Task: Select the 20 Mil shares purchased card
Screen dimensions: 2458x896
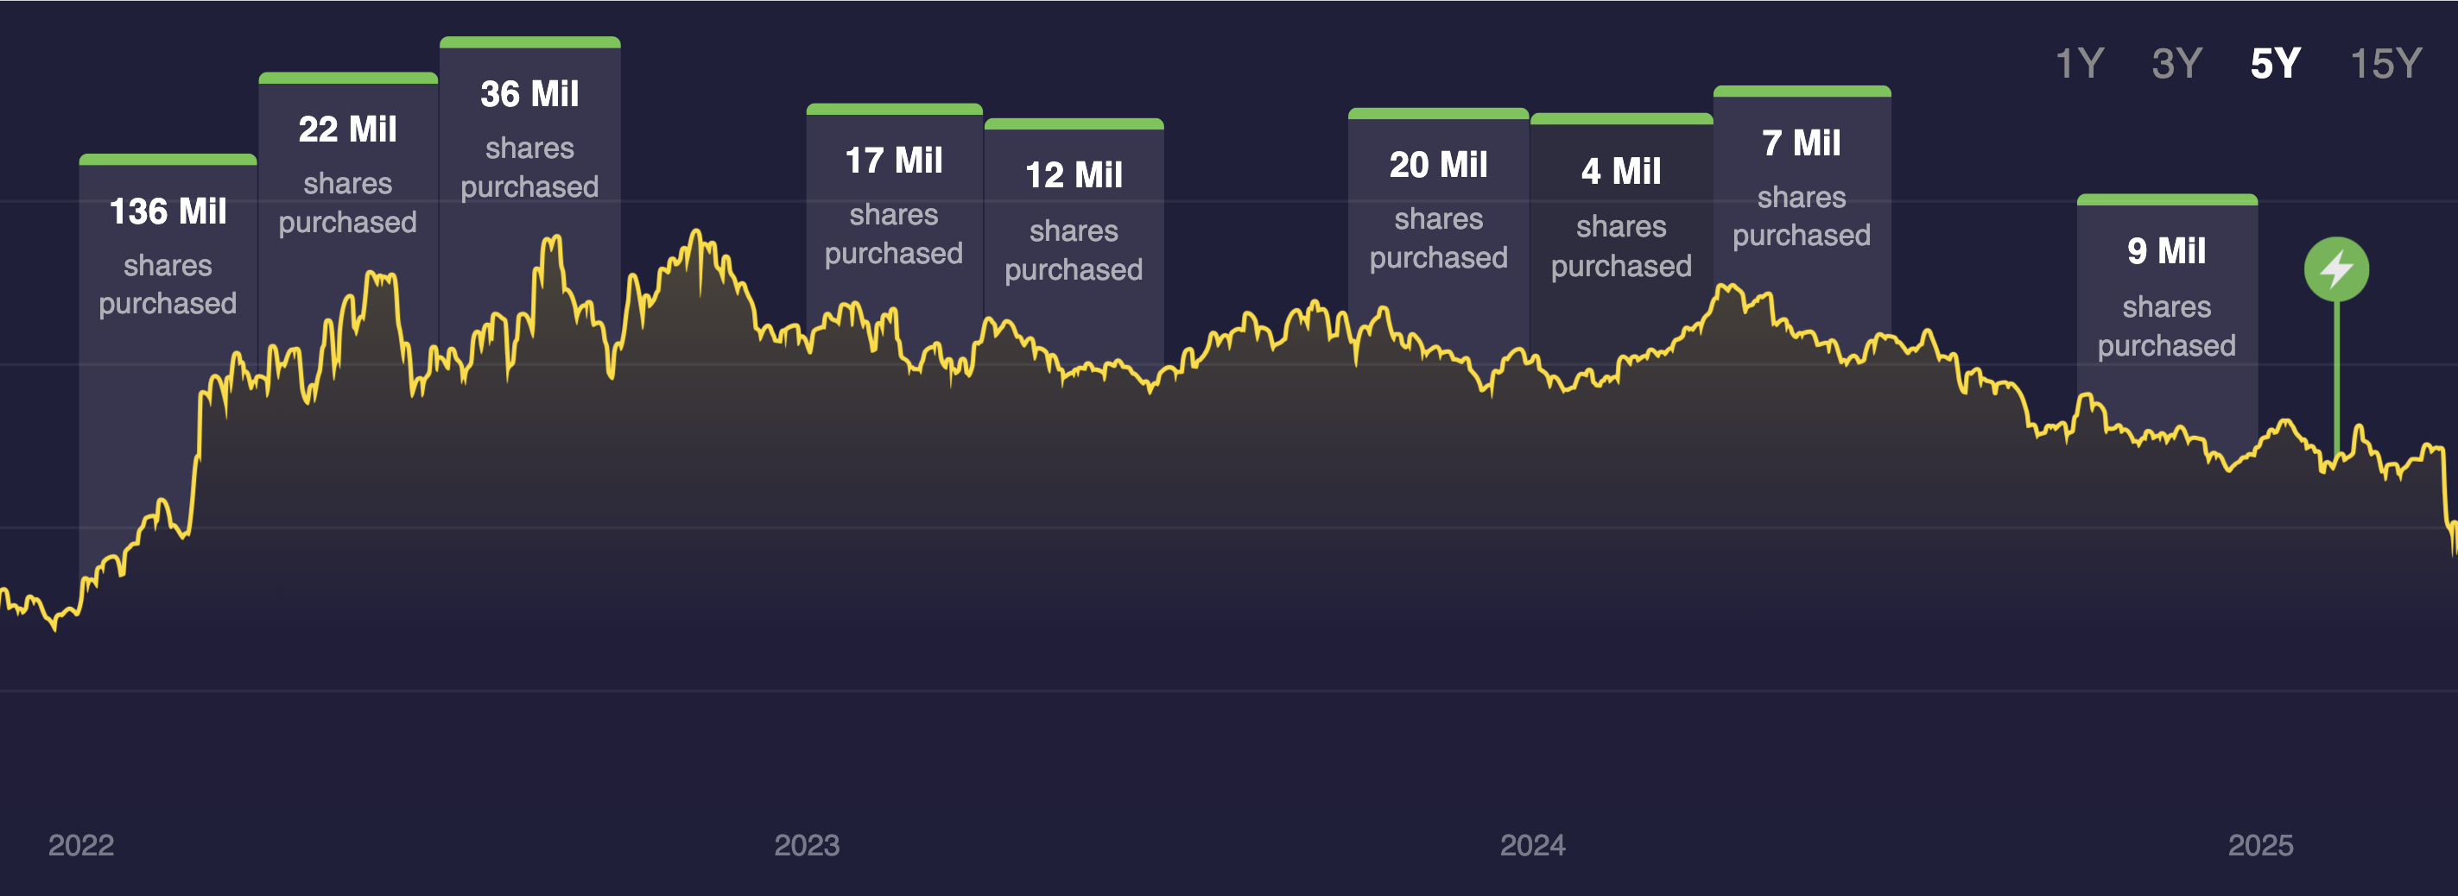Action: point(1438,209)
